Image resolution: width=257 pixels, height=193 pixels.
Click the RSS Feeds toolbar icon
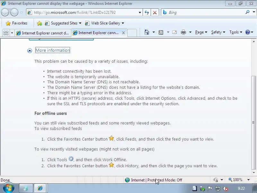pos(161,32)
